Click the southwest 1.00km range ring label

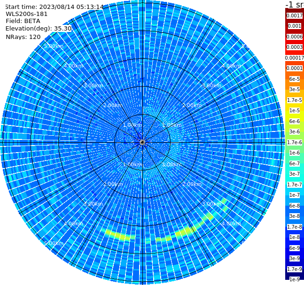pos(133,164)
